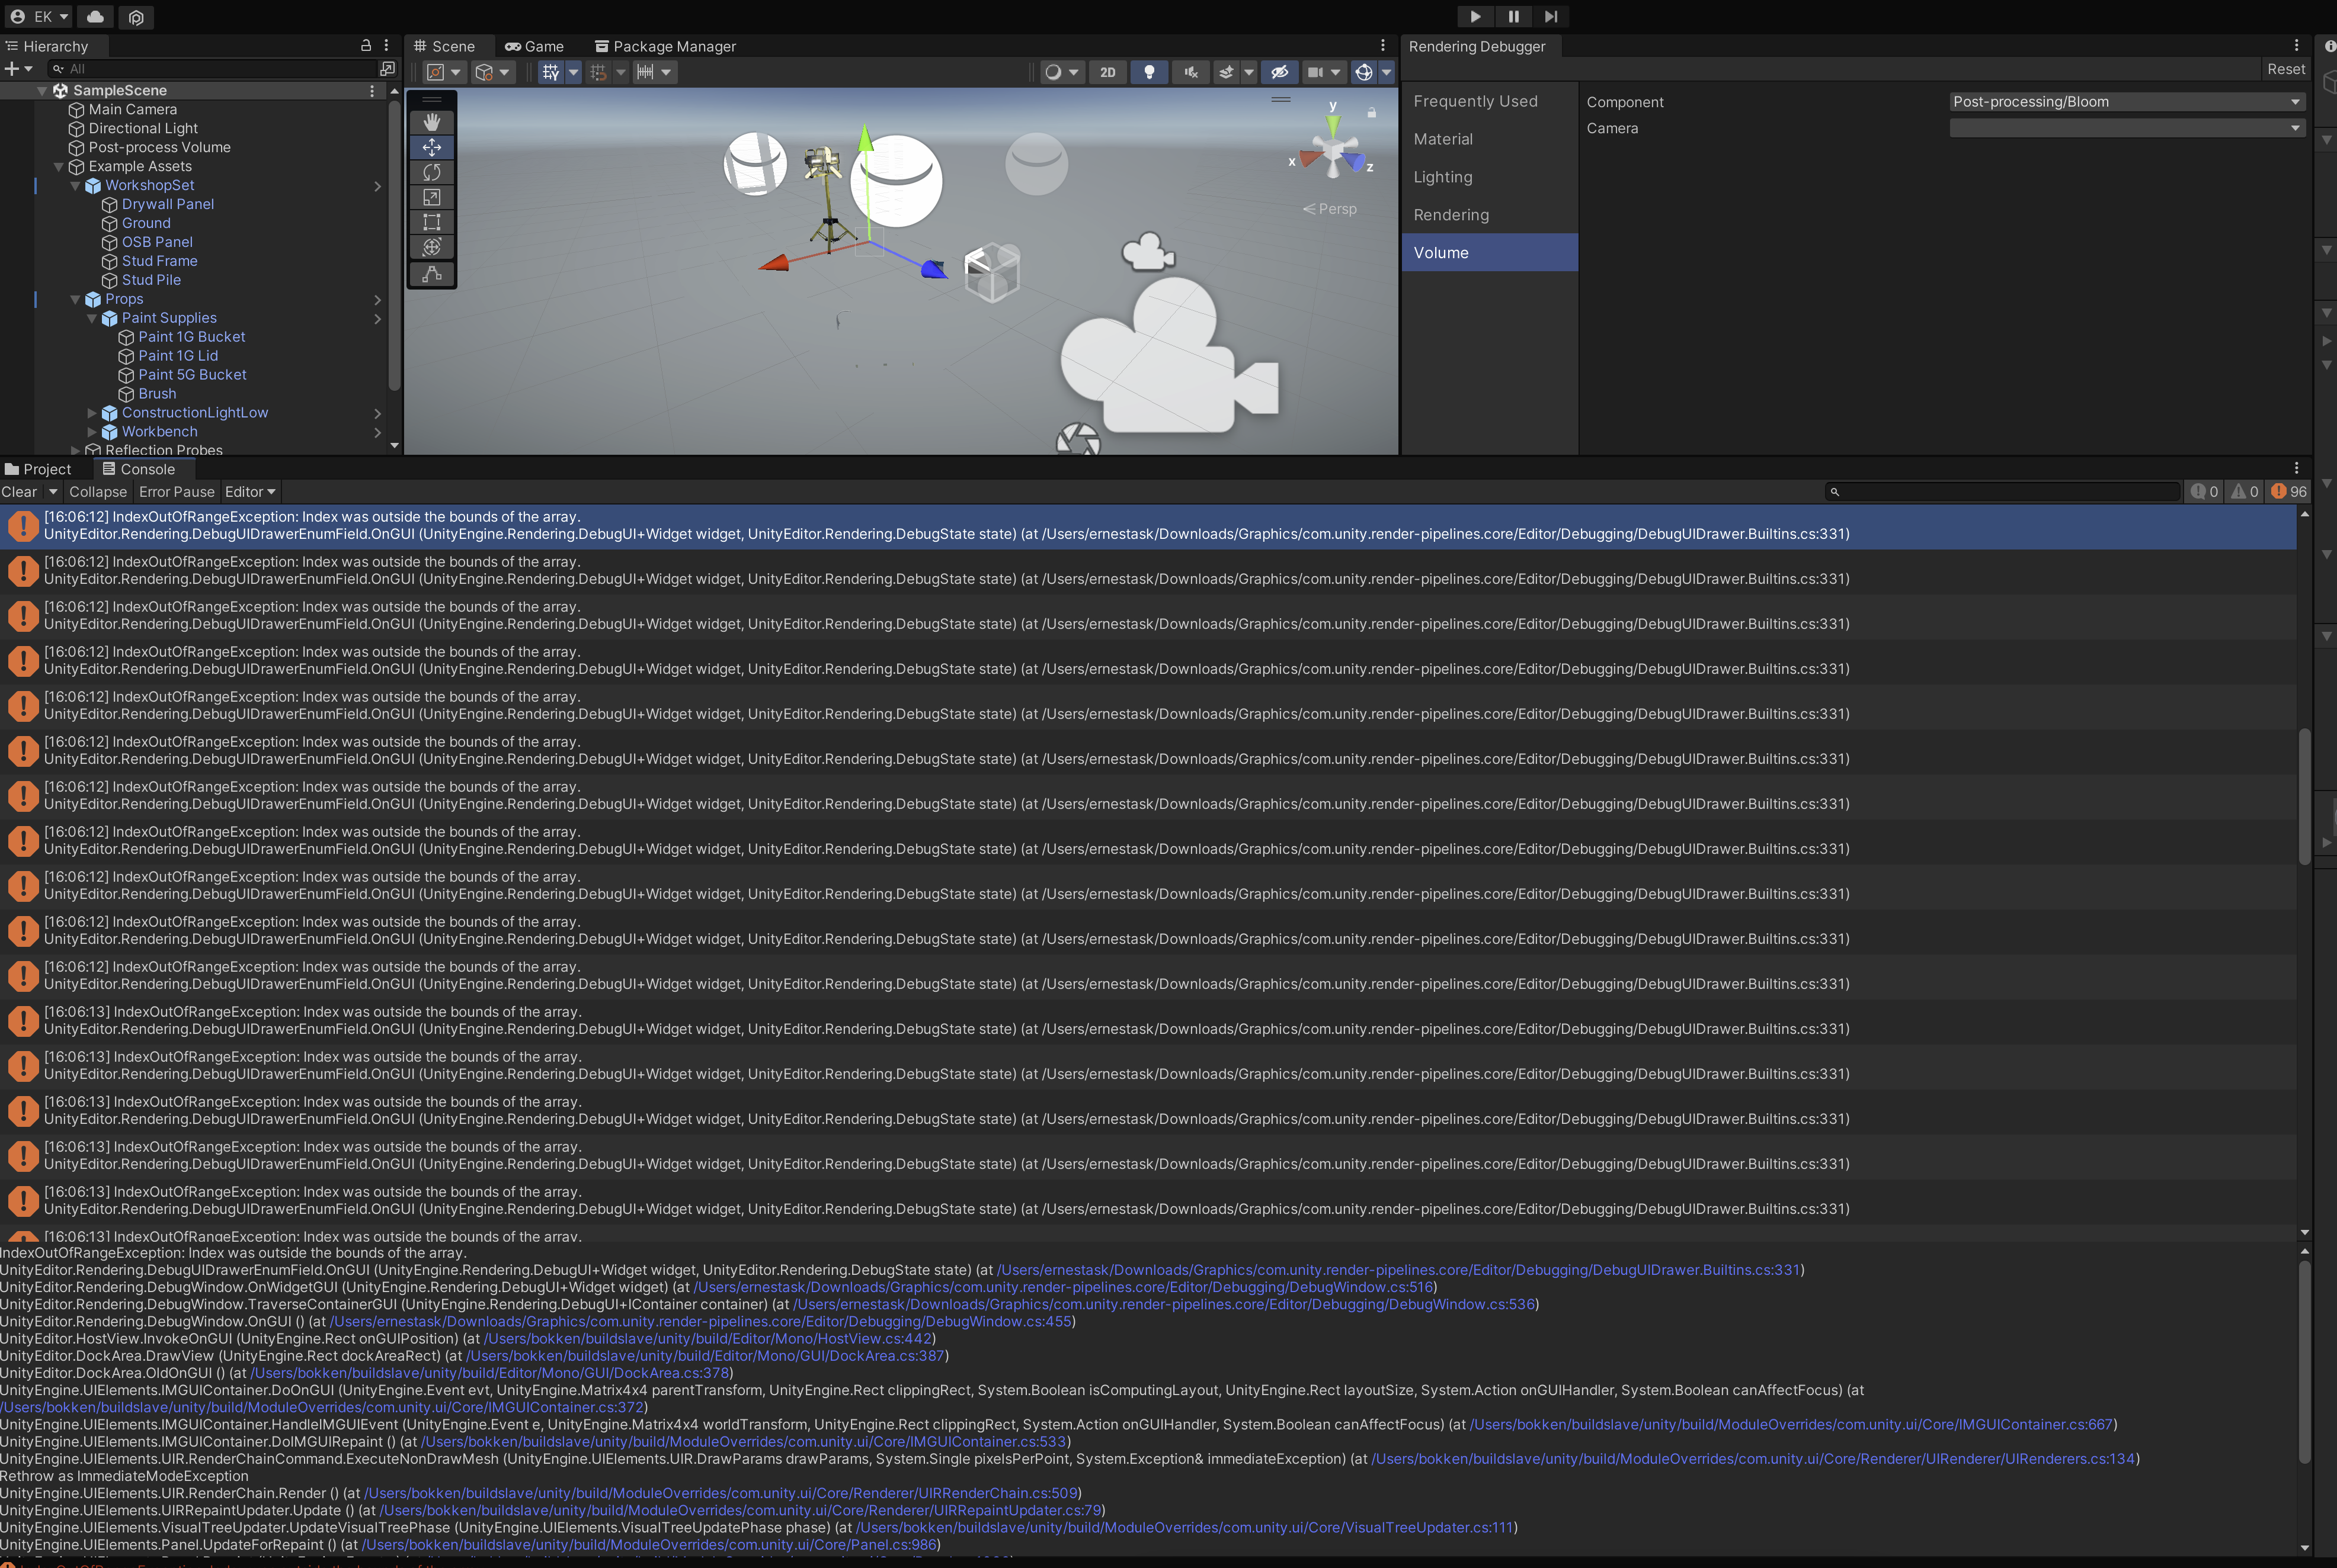Toggle Error Pause in the Console

click(x=176, y=492)
